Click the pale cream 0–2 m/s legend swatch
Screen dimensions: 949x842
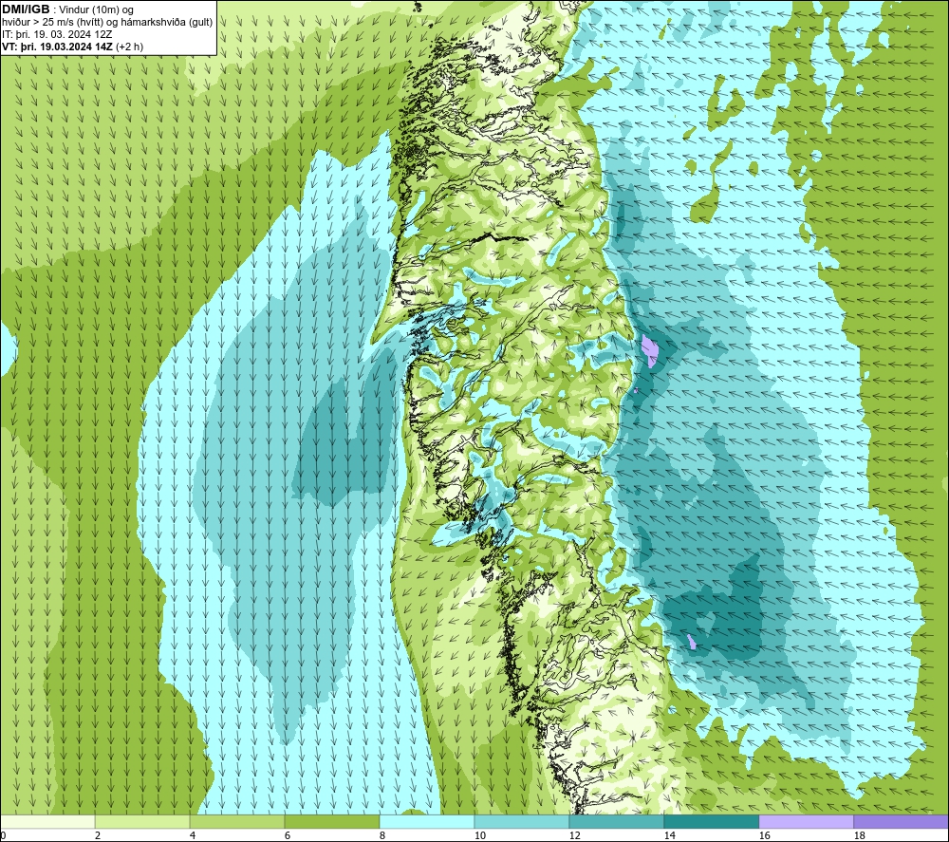point(47,821)
